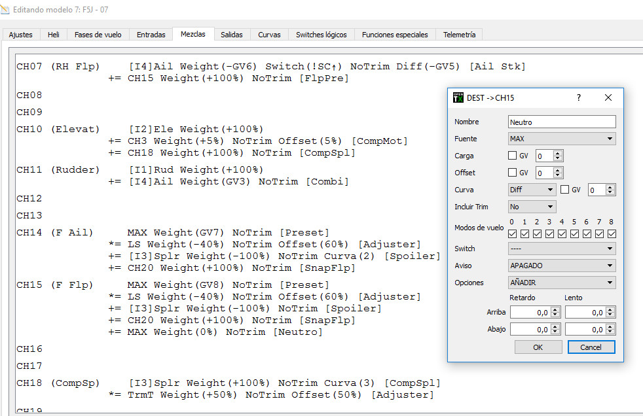Uncheck flight mode 8 checkbox
Viewport: 643px width, 416px height.
click(x=612, y=234)
